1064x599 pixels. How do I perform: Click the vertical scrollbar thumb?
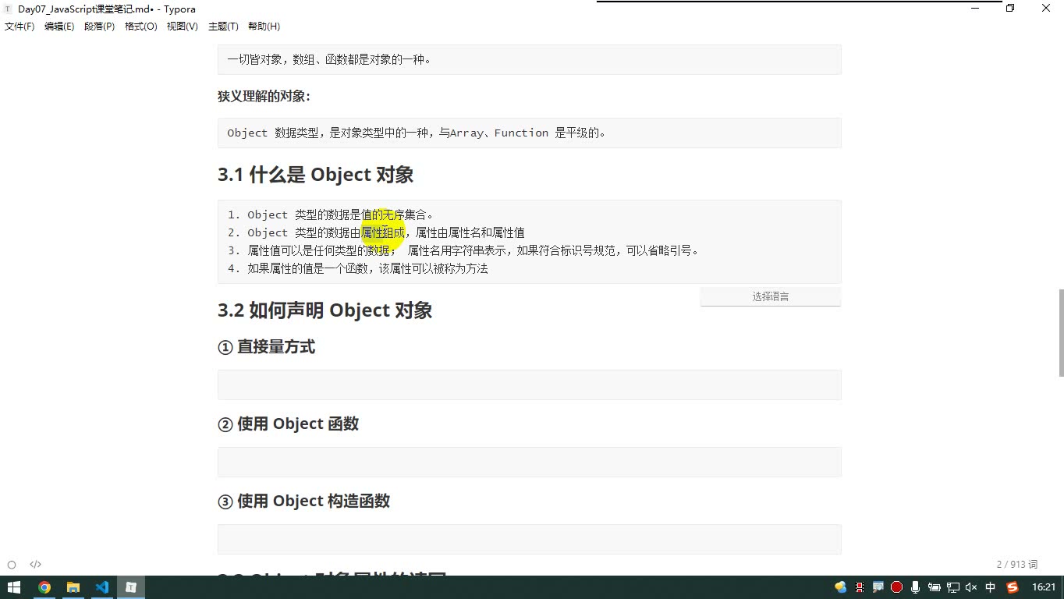pos(1060,332)
